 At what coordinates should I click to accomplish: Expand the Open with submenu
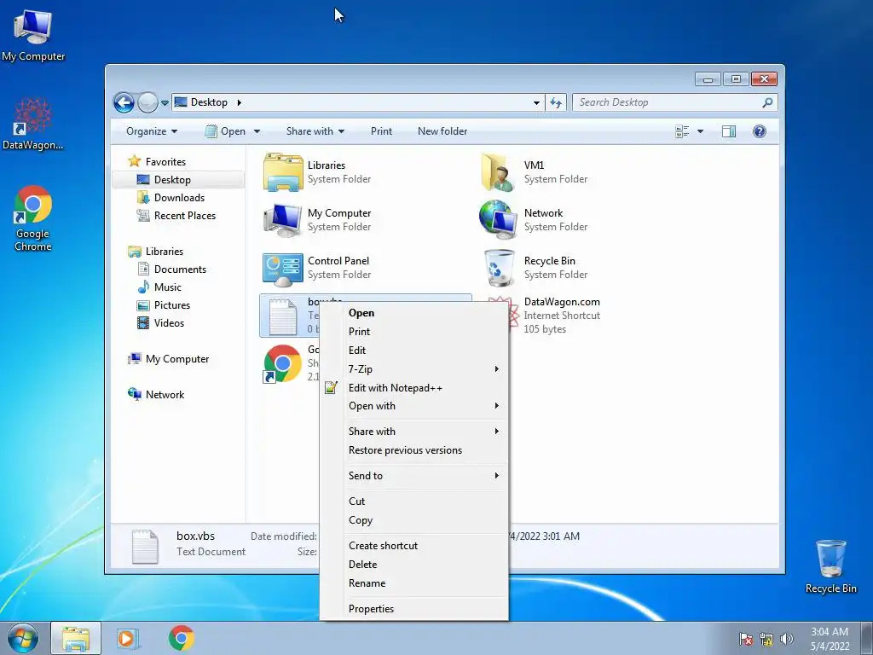point(415,406)
